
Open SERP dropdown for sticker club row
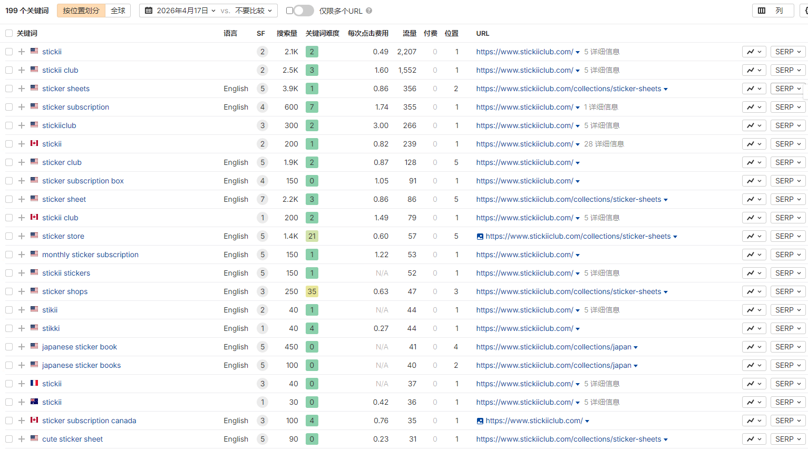tap(788, 162)
